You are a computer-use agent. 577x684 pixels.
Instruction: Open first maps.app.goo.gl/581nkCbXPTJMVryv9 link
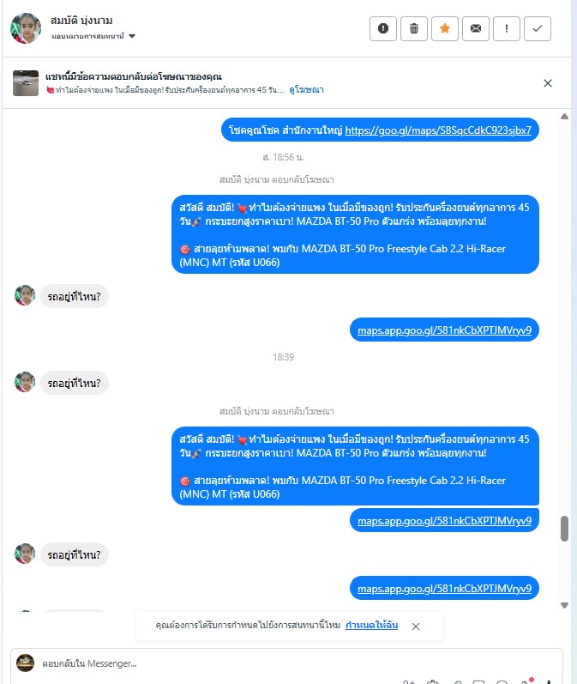pos(444,330)
